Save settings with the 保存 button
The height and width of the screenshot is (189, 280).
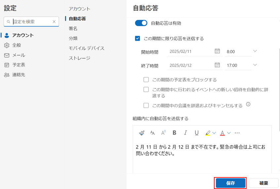[x=230, y=183]
